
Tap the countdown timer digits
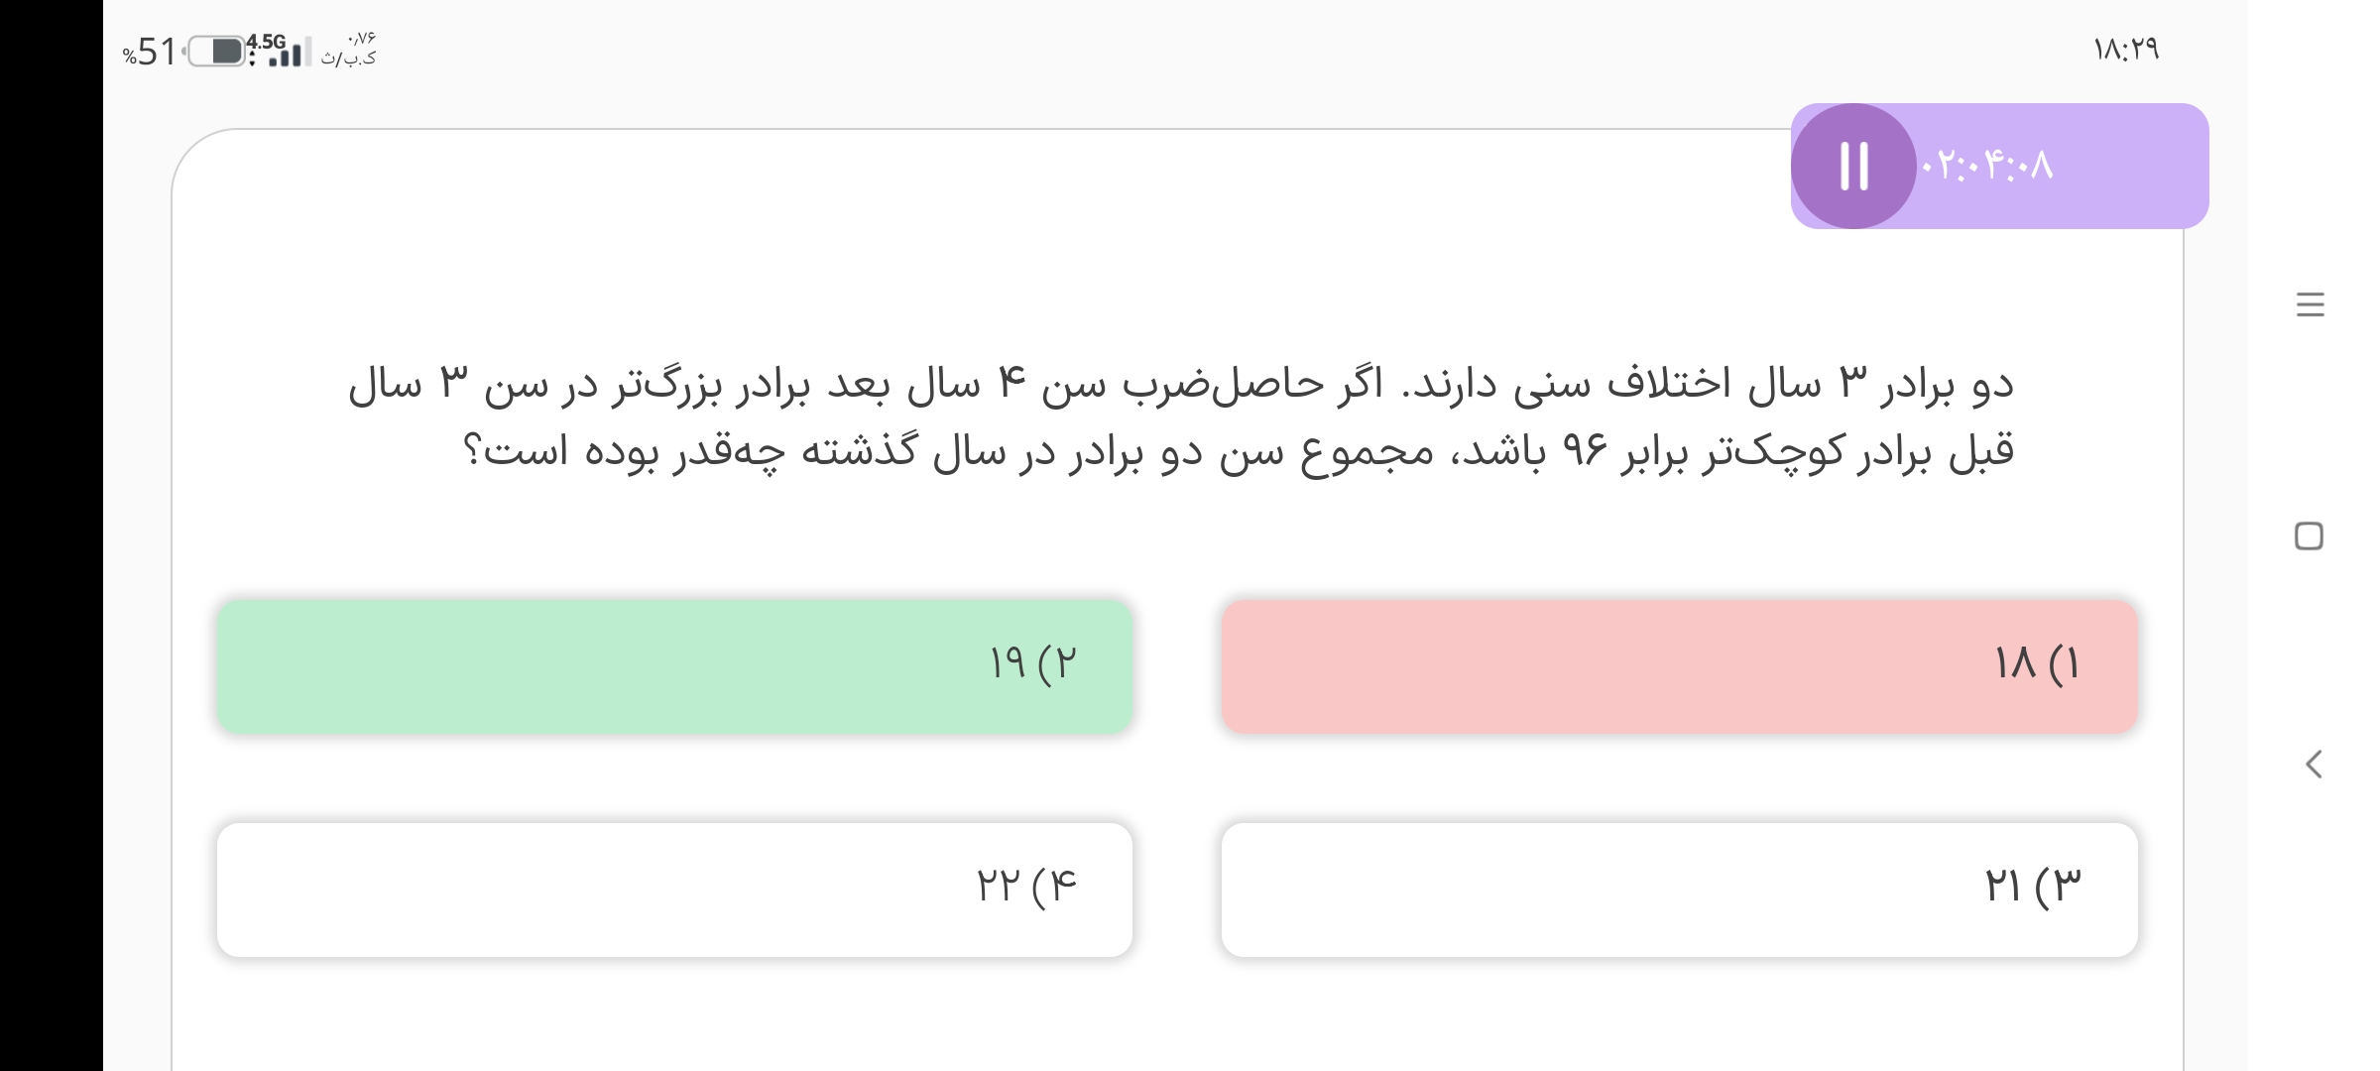pos(1988,166)
